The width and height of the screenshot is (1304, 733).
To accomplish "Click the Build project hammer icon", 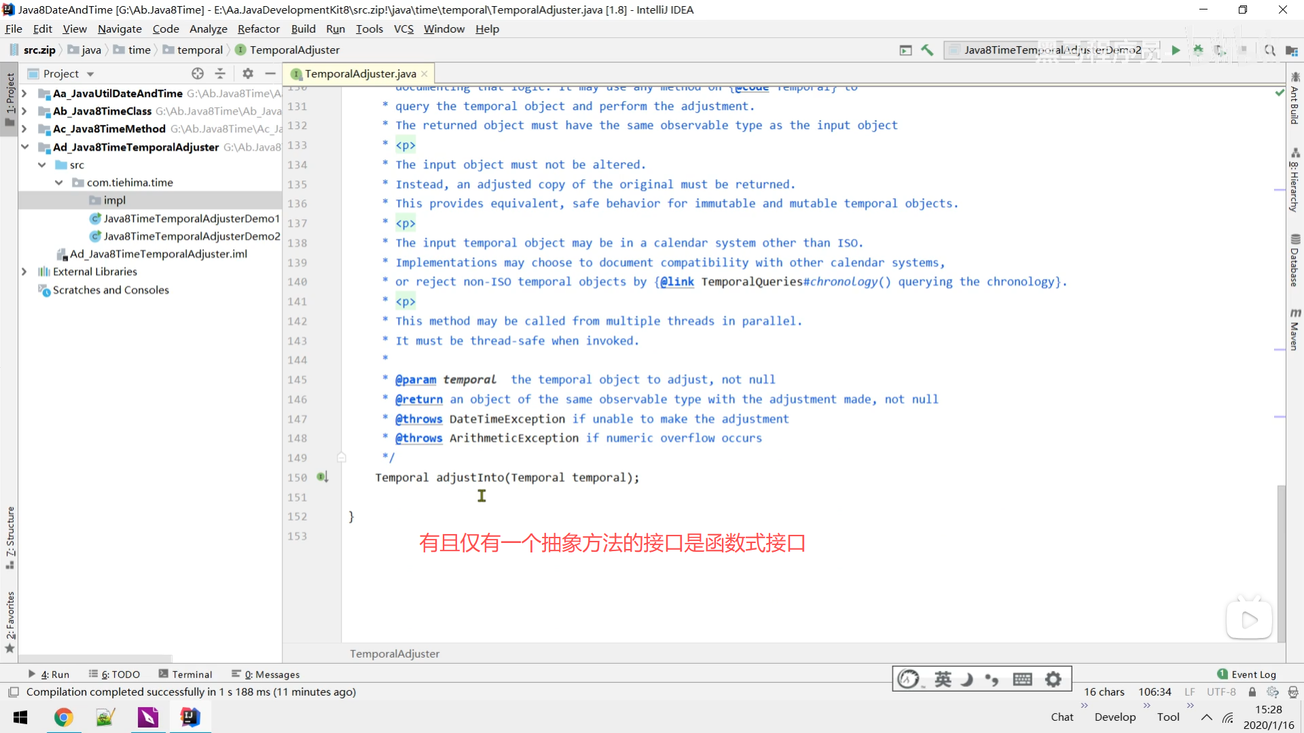I will coord(927,50).
